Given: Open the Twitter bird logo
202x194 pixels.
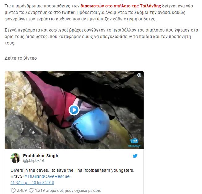Looking at the screenshot, I should pos(135,156).
